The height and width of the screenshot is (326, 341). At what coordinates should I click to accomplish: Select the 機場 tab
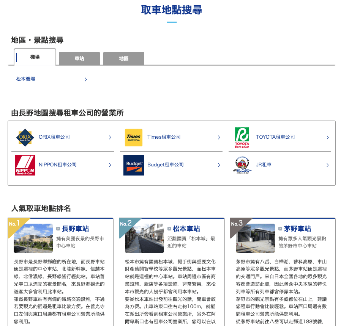coord(35,57)
